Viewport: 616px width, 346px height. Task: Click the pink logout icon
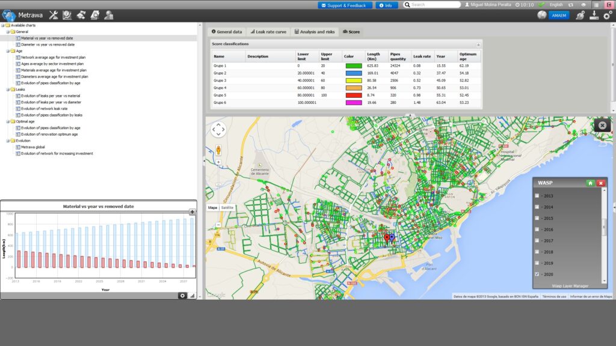609,5
